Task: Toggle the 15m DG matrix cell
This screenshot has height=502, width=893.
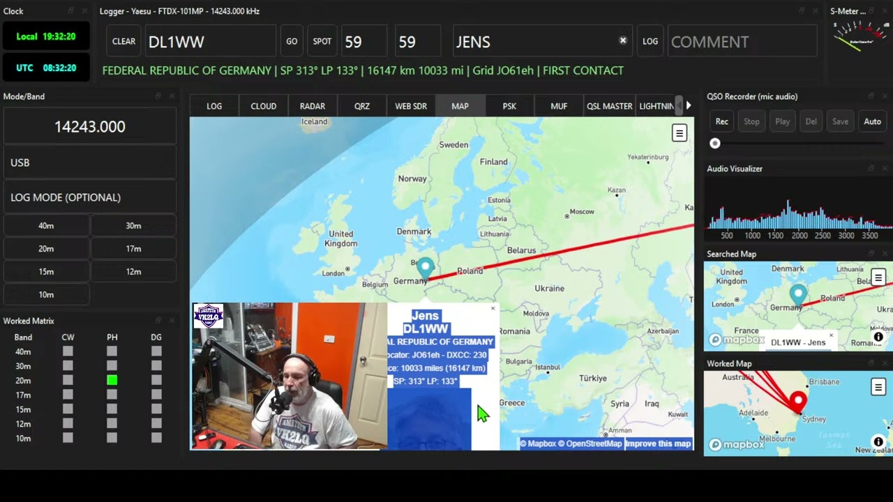Action: pyautogui.click(x=156, y=409)
